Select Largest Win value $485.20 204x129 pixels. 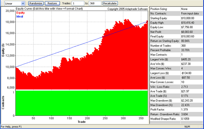pyautogui.click(x=186, y=59)
